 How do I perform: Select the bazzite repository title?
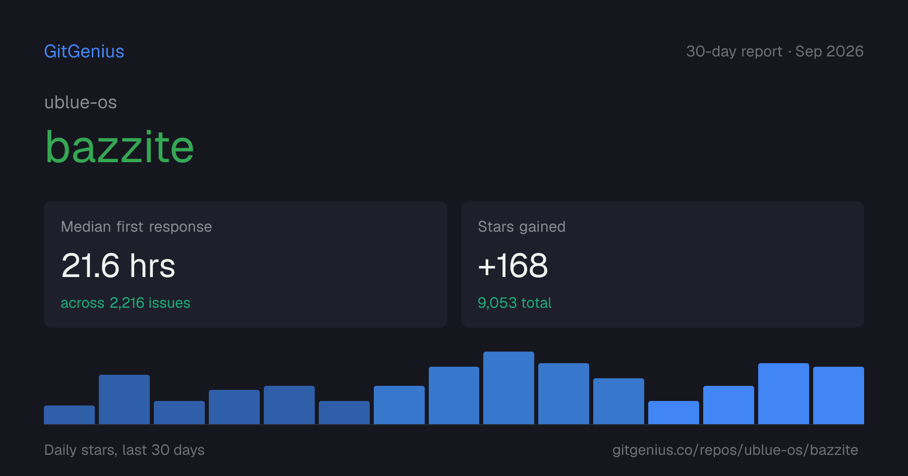pyautogui.click(x=120, y=147)
